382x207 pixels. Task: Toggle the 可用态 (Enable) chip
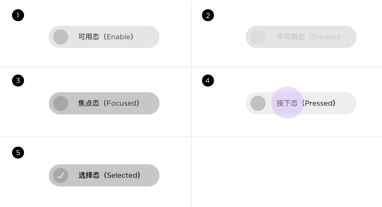click(x=104, y=37)
